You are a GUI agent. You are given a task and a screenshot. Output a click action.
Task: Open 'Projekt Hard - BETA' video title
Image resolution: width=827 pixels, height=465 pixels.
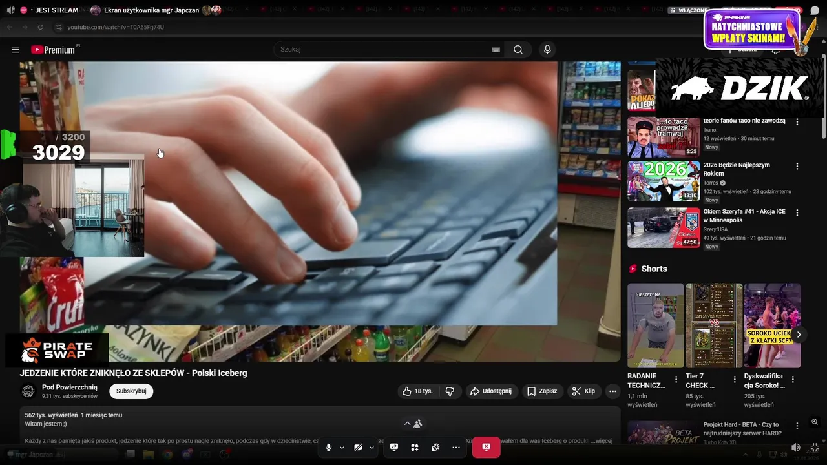point(742,429)
